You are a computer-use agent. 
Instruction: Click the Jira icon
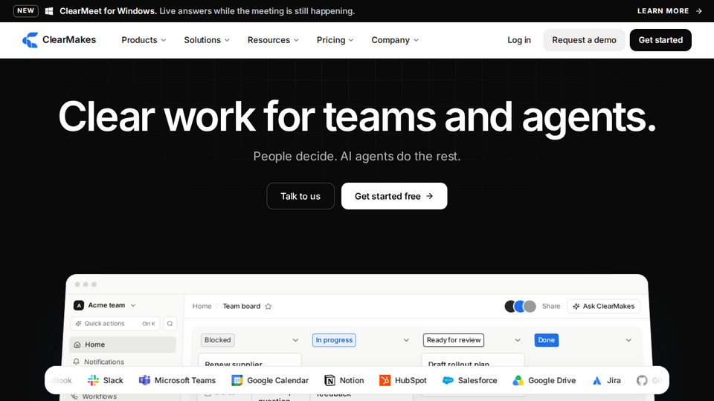coord(597,380)
